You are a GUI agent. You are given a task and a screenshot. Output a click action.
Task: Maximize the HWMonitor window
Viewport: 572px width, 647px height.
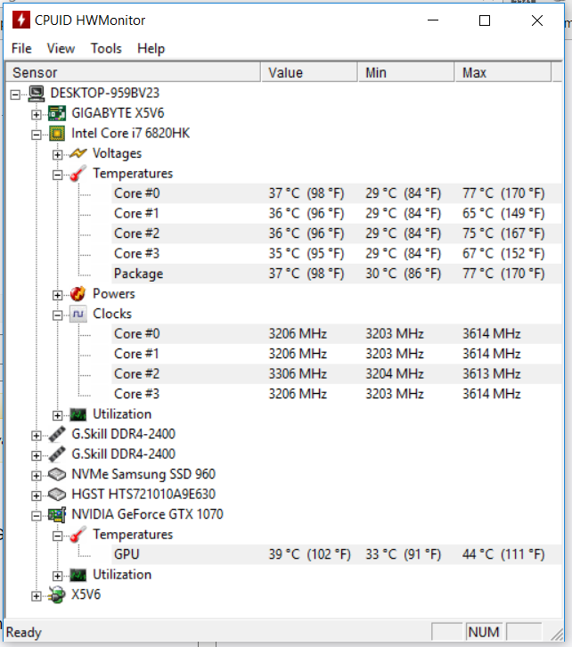[x=485, y=20]
